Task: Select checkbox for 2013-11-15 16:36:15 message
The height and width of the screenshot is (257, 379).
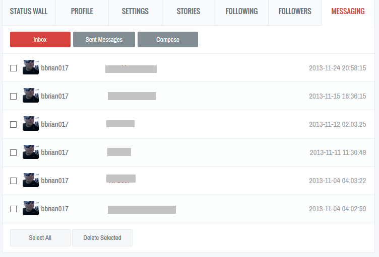Action: [14, 97]
